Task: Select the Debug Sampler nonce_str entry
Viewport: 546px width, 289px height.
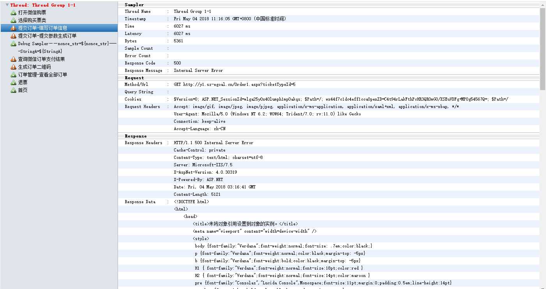Action: (x=67, y=47)
